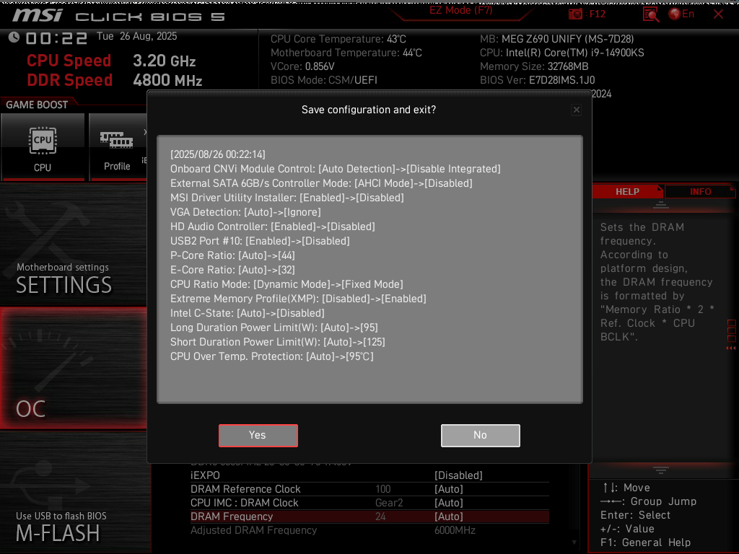Image resolution: width=739 pixels, height=554 pixels.
Task: Switch to the HELP tab
Action: click(627, 192)
